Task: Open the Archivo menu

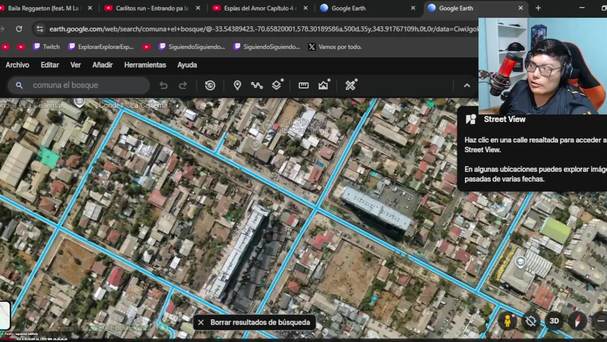Action: [17, 65]
